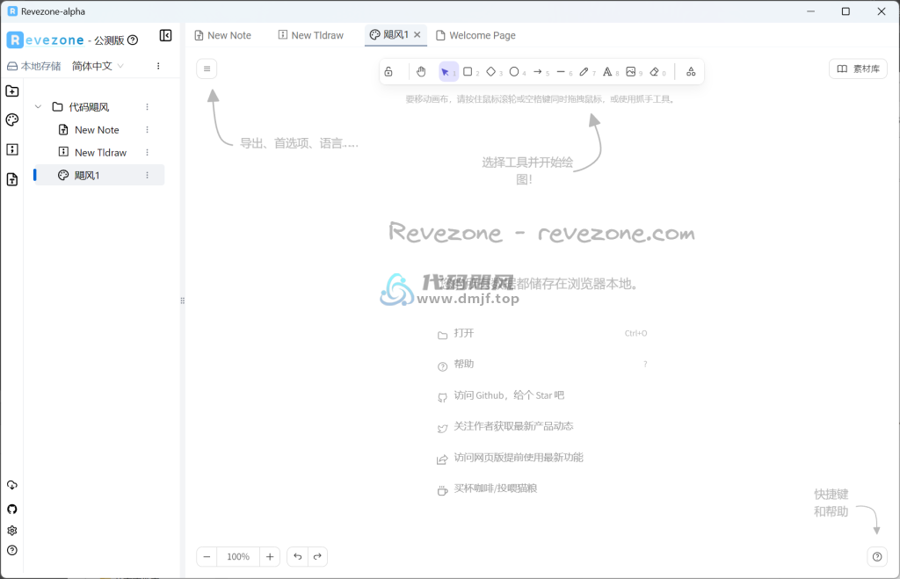Screen dimensions: 900x579
Task: Click the sidebar resize handle dots
Action: tap(183, 300)
